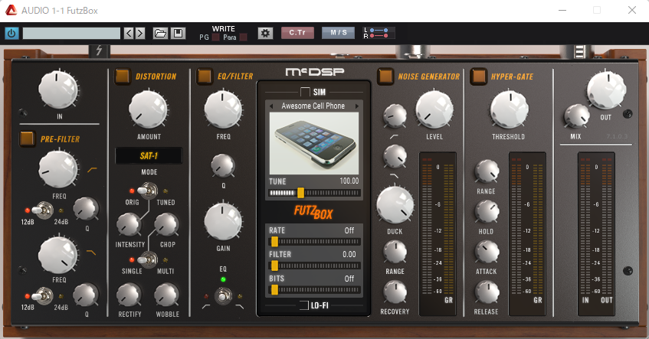
Task: Click the TUNE slider handle
Action: click(x=301, y=193)
